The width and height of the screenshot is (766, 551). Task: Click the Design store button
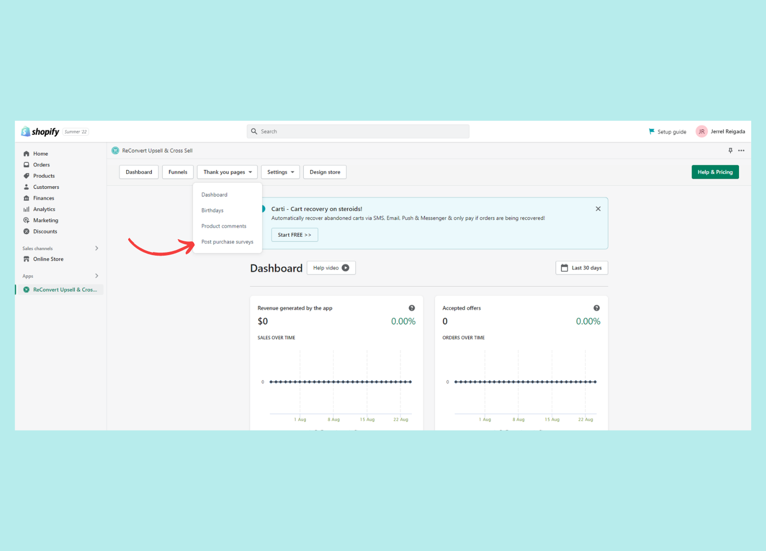click(x=325, y=172)
